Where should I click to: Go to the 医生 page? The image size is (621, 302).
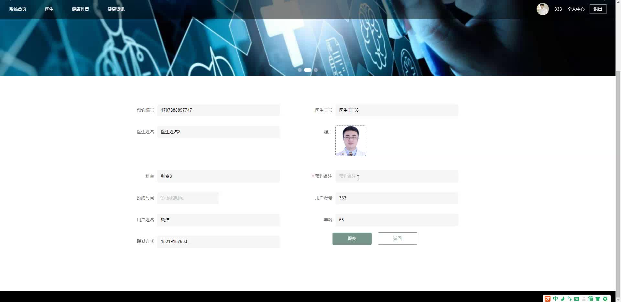(49, 9)
